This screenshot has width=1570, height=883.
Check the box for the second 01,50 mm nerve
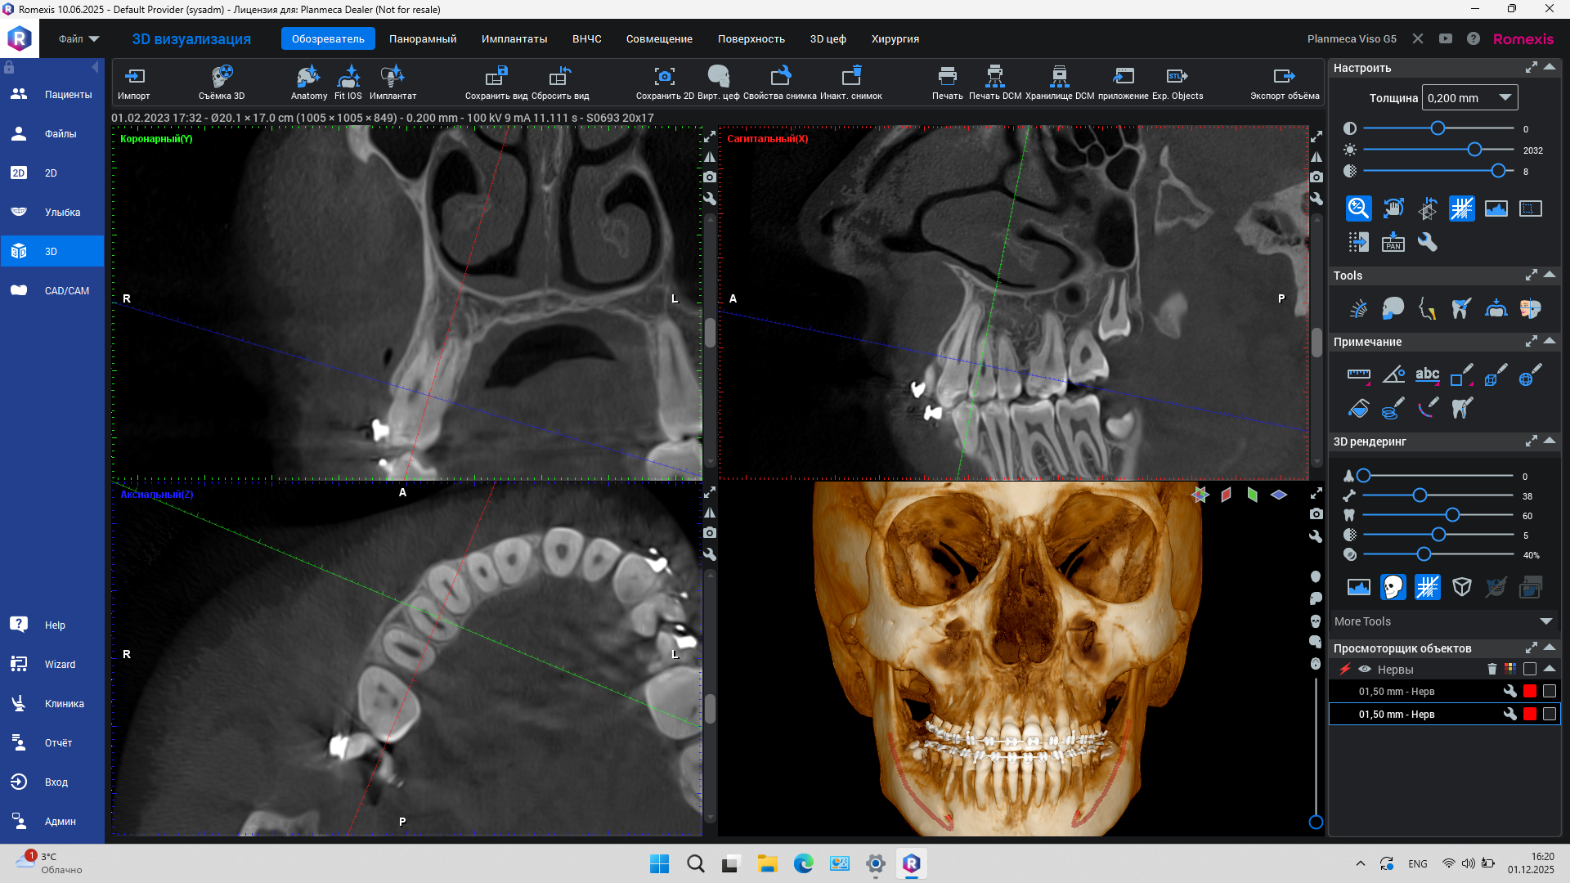pyautogui.click(x=1549, y=715)
